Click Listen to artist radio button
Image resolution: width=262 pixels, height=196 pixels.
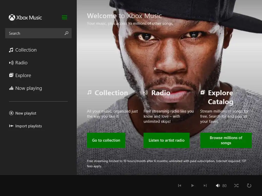coord(166,140)
